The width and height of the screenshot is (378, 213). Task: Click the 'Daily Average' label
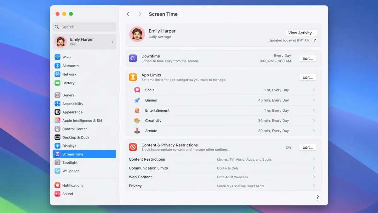point(160,37)
